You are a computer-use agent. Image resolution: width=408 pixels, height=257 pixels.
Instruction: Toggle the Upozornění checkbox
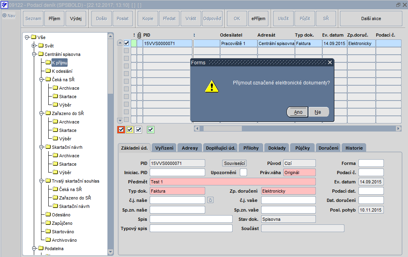click(x=243, y=173)
